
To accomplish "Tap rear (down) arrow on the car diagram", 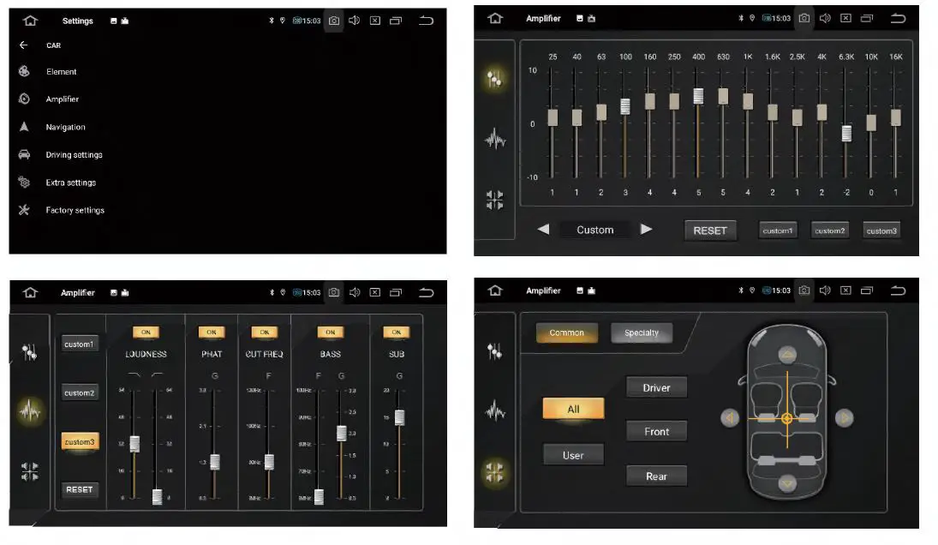I will point(787,483).
